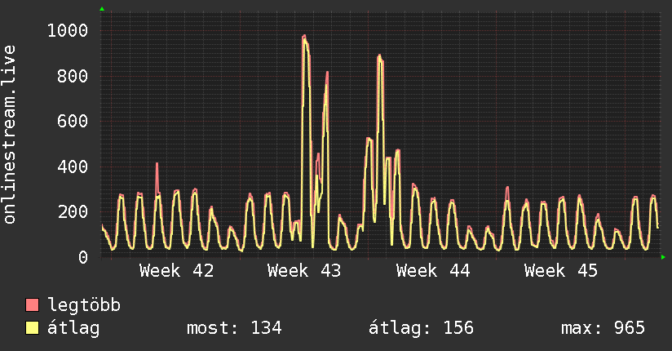Click the 400 y-axis label
This screenshot has width=672, height=351.
[x=73, y=167]
